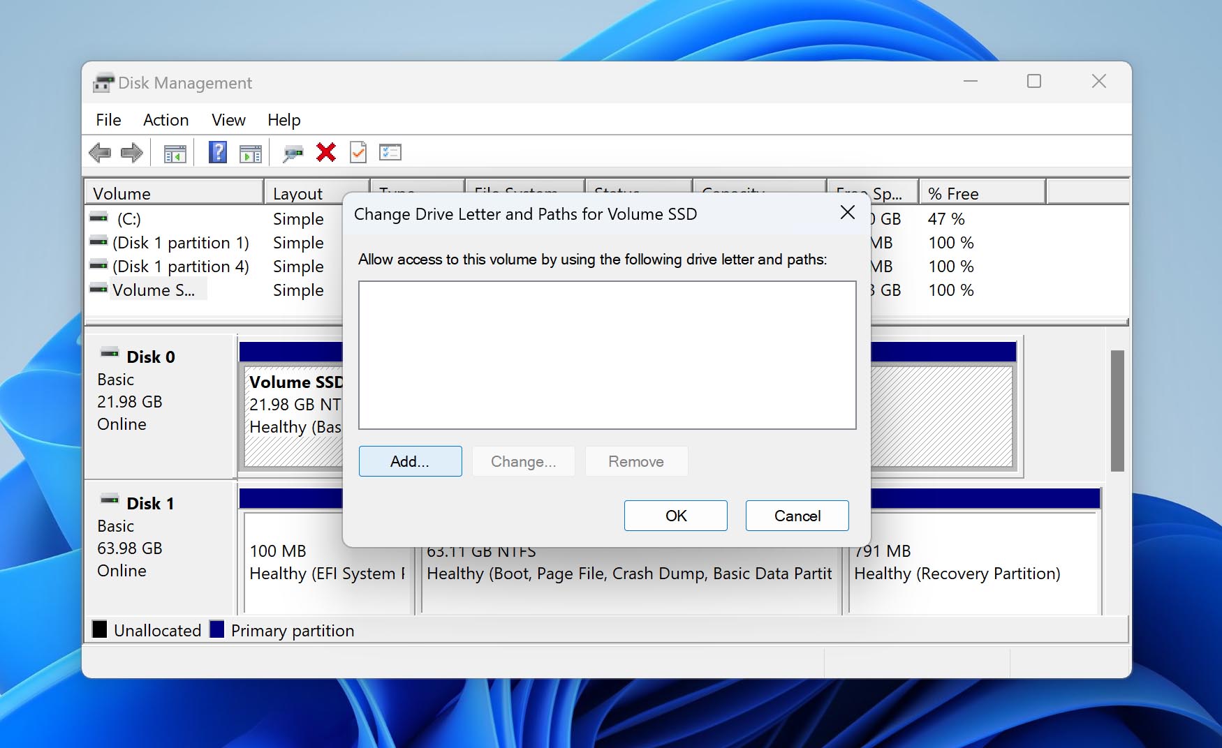Click the blue Primary partition legend swatch
1222x748 pixels.
(x=217, y=629)
